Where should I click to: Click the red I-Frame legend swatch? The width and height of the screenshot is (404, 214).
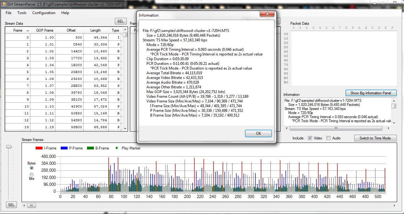[39, 148]
